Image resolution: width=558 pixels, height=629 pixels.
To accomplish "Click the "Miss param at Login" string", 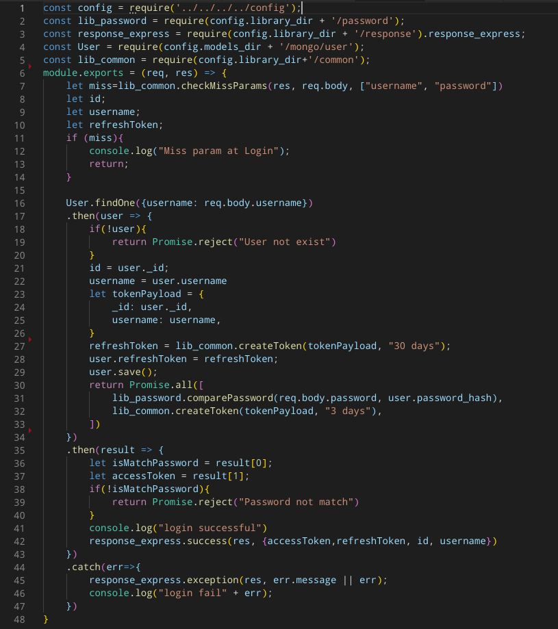I will click(218, 151).
